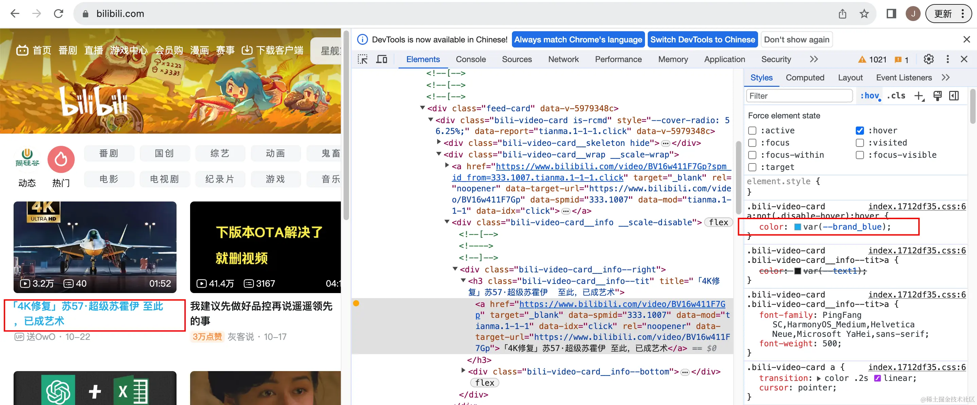
Task: Enable the :active force state checkbox
Action: tap(753, 131)
